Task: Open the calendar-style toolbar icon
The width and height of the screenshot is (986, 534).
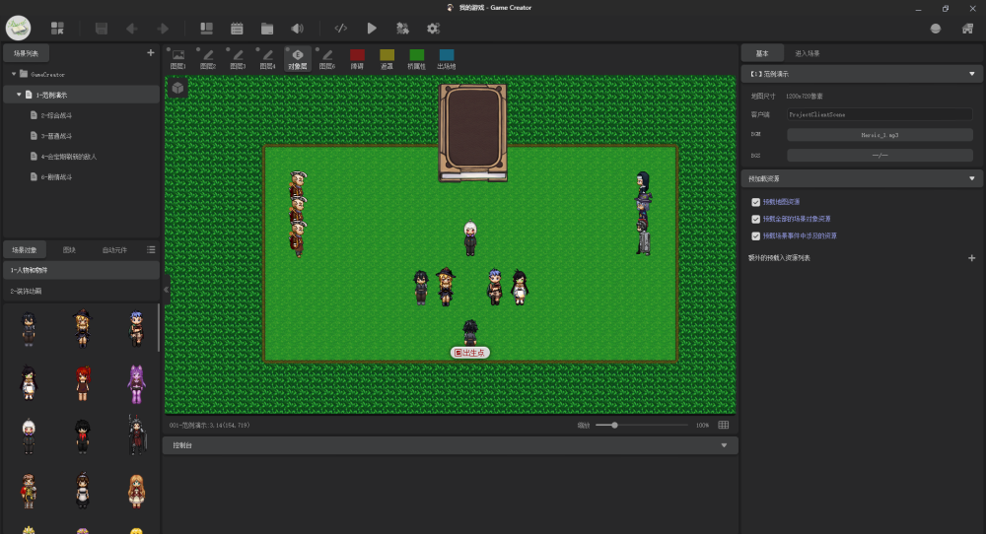Action: (237, 29)
